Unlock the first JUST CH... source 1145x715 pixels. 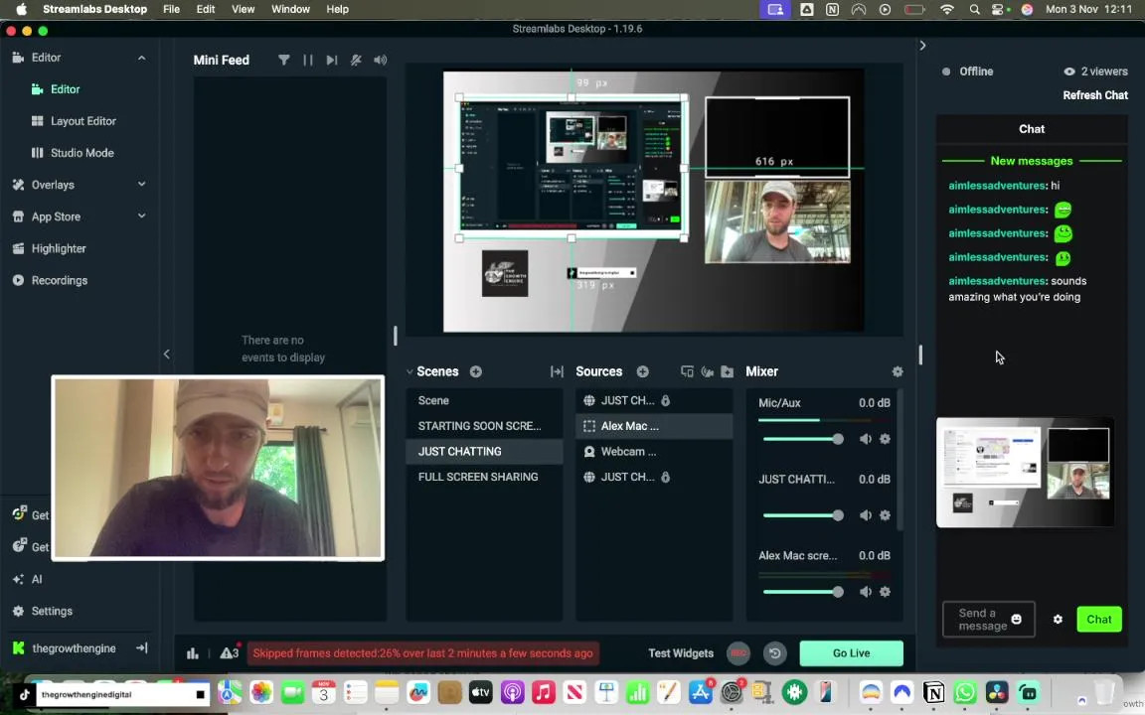click(665, 400)
